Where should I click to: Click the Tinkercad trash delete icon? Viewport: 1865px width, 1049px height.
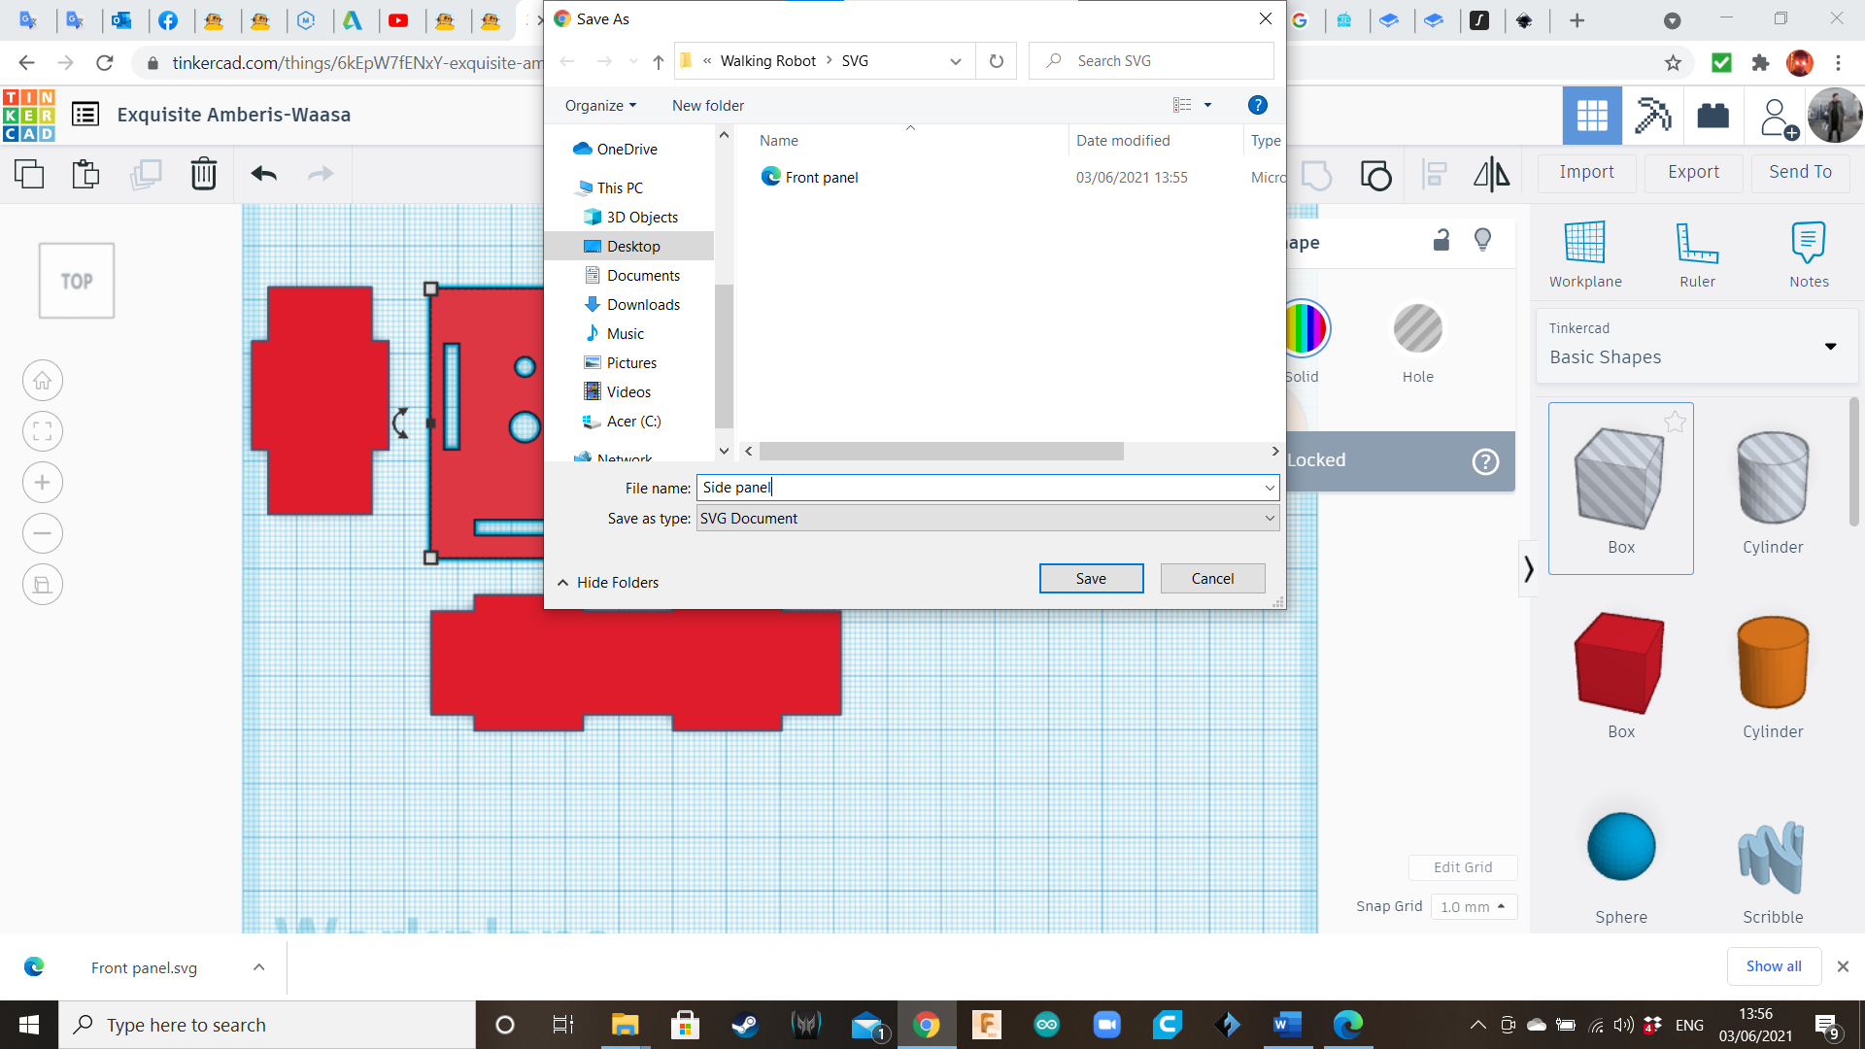click(x=203, y=174)
